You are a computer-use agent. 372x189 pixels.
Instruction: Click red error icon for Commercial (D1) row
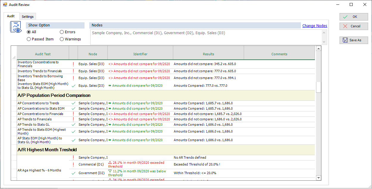(x=73, y=164)
